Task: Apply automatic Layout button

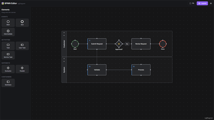Action: coord(202,3)
